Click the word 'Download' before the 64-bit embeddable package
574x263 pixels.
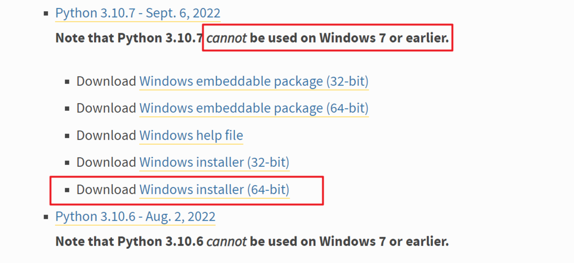pyautogui.click(x=106, y=108)
